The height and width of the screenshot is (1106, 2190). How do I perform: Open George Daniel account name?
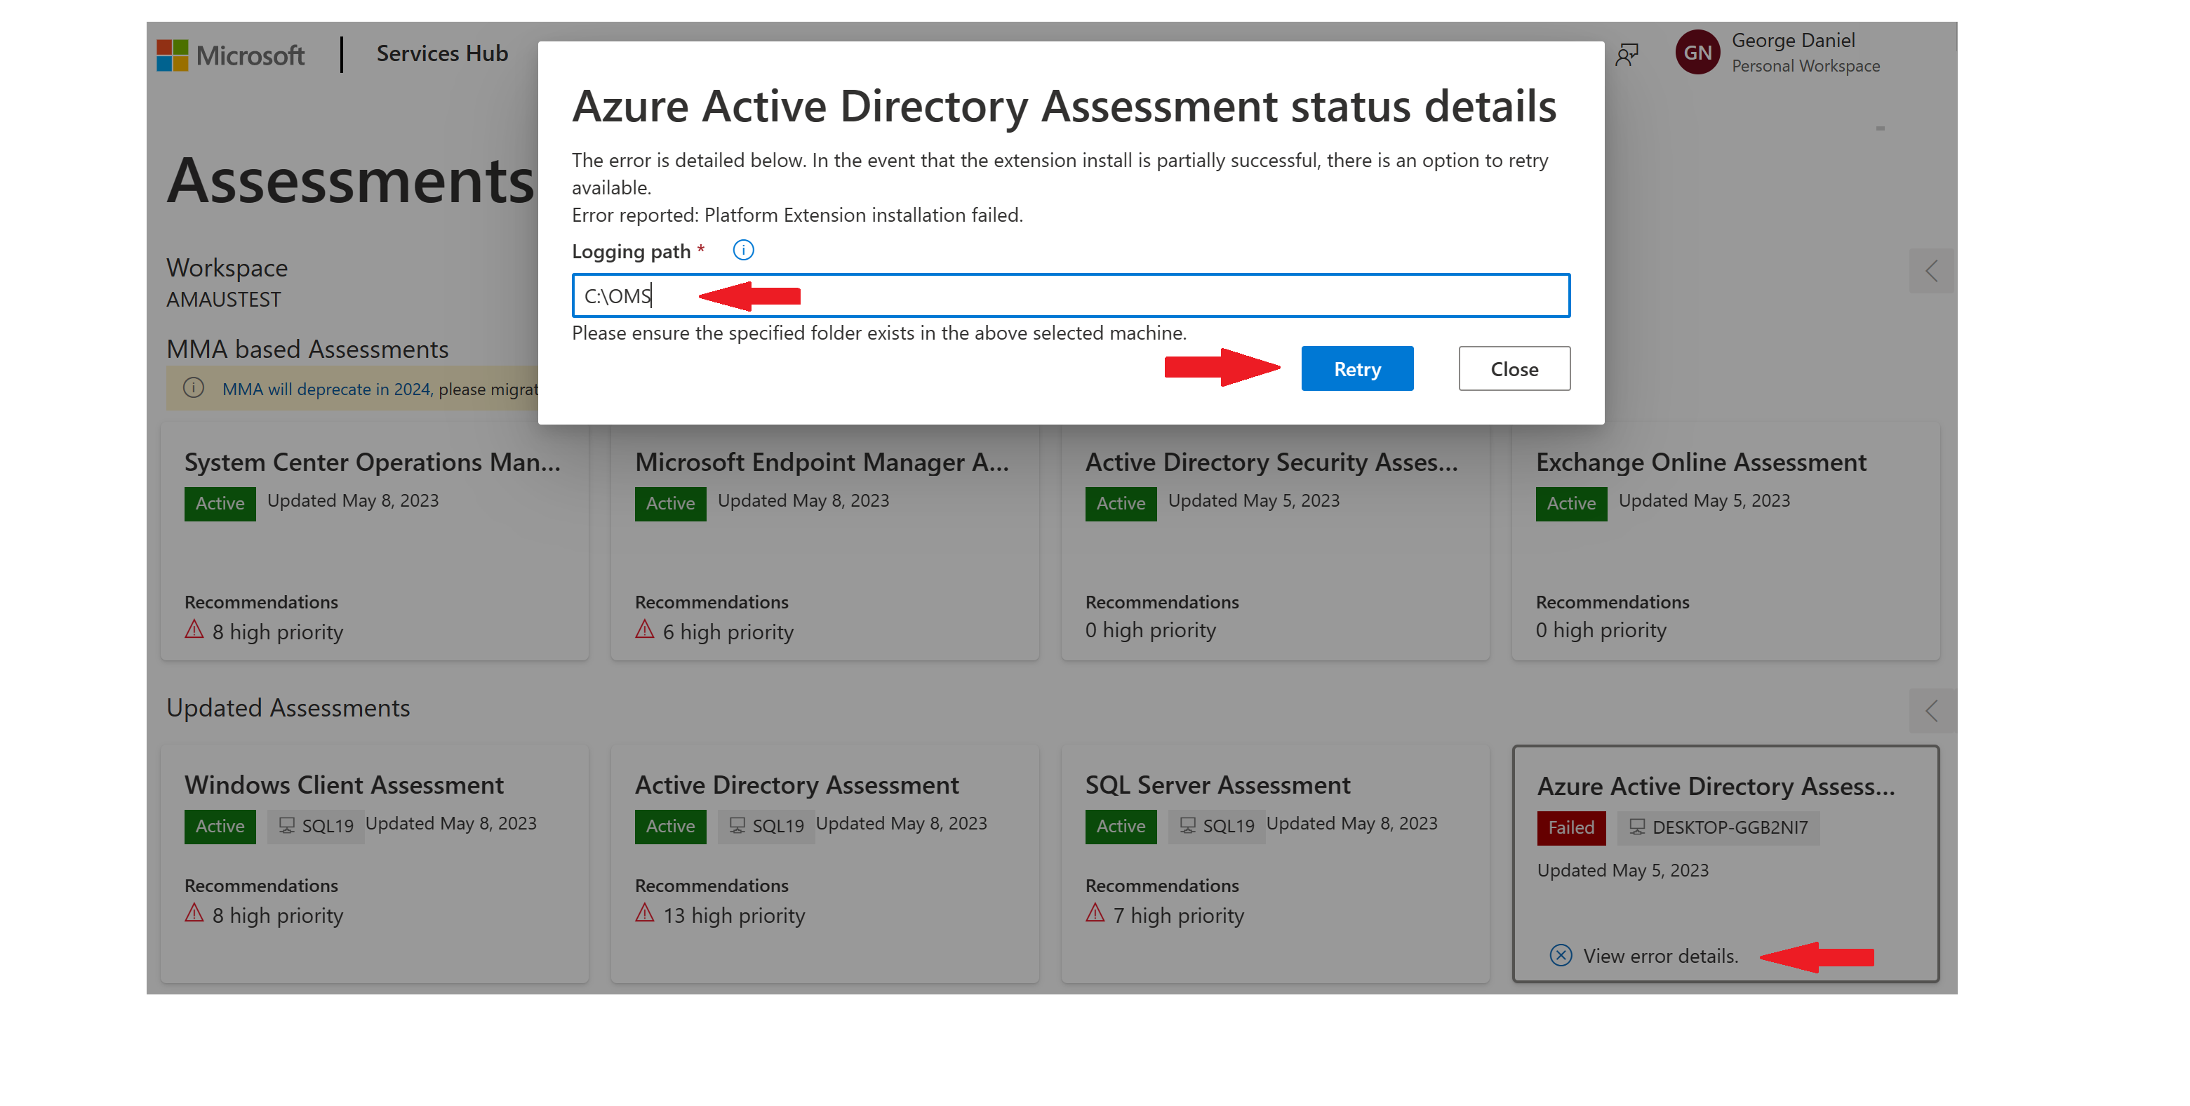[1793, 41]
